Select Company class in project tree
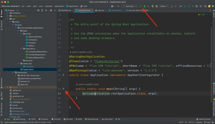This screenshot has height=124, width=215. pyautogui.click(x=31, y=40)
